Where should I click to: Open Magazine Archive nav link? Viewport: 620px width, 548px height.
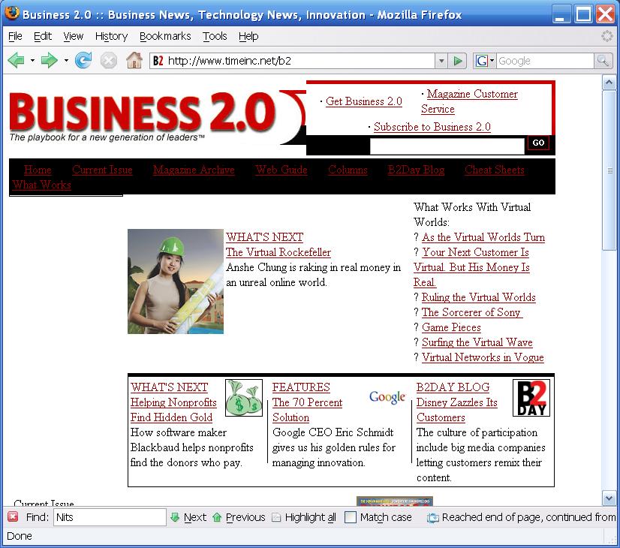coord(194,170)
